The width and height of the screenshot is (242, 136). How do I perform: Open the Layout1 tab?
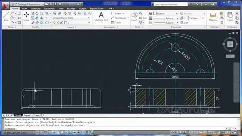pyautogui.click(x=28, y=115)
